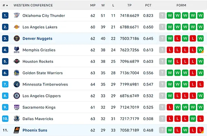The image size is (207, 136).
Task: Click the Minnesota Timberwolves logo icon
Action: (17, 84)
